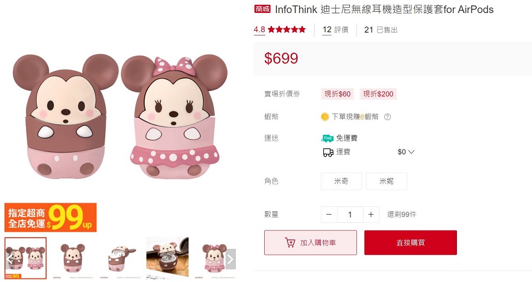Click the 直接購買 buy now button
532x282 pixels.
point(411,242)
